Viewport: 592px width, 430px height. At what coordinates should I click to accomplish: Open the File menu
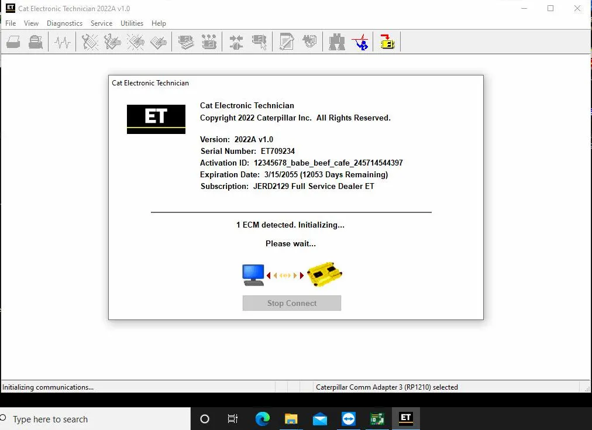(11, 23)
